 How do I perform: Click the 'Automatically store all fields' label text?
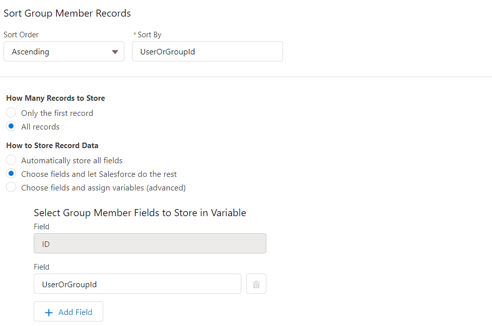coord(72,161)
